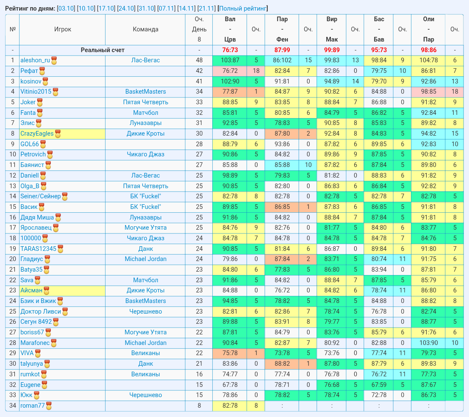Open player profile Ярославец
Image resolution: width=469 pixels, height=417 pixels.
pos(36,228)
